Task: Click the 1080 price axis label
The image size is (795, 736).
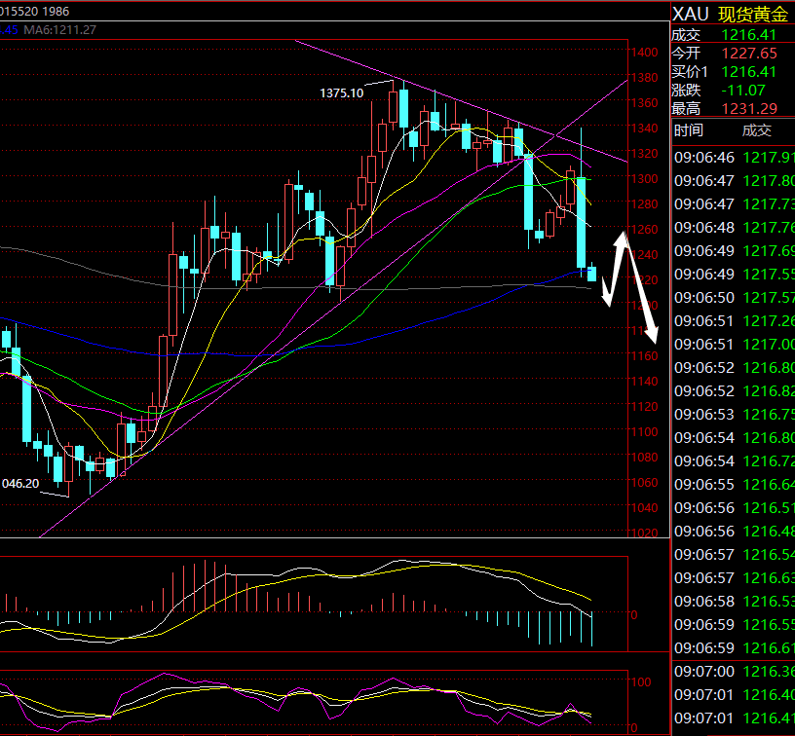Action: [644, 458]
